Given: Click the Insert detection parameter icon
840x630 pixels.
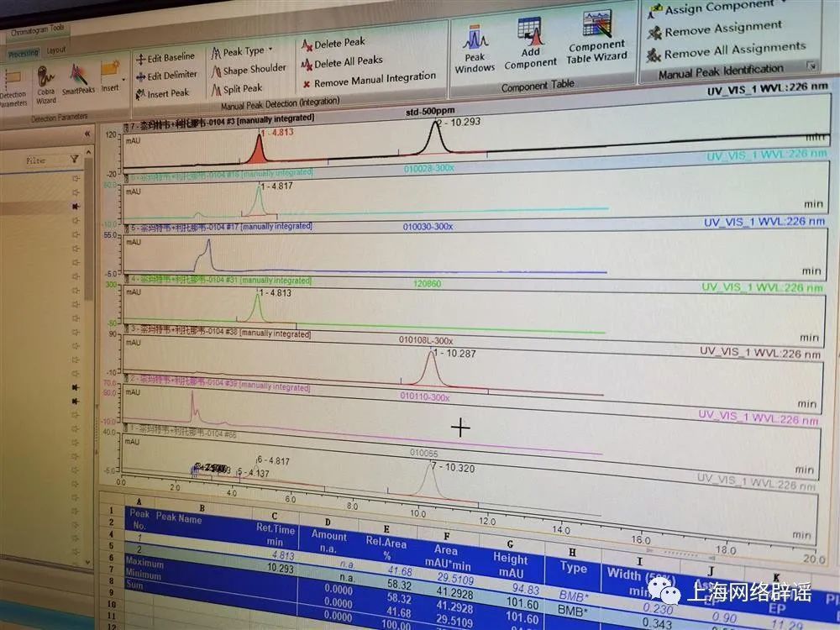Looking at the screenshot, I should [x=110, y=76].
